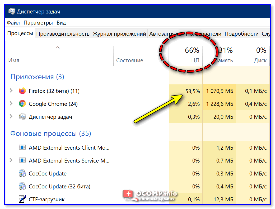Expand the Firefox process group

click(11, 91)
